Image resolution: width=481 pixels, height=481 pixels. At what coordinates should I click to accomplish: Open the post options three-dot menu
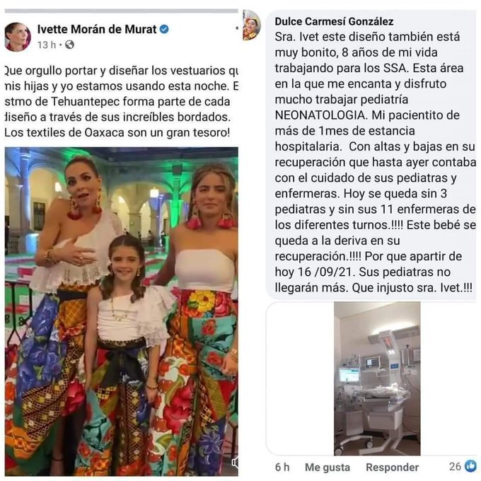pyautogui.click(x=237, y=28)
